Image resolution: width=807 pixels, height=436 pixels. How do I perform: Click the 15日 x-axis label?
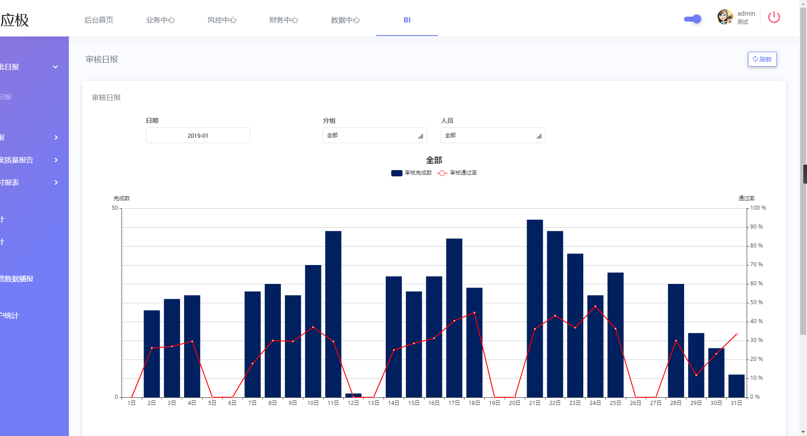(414, 403)
